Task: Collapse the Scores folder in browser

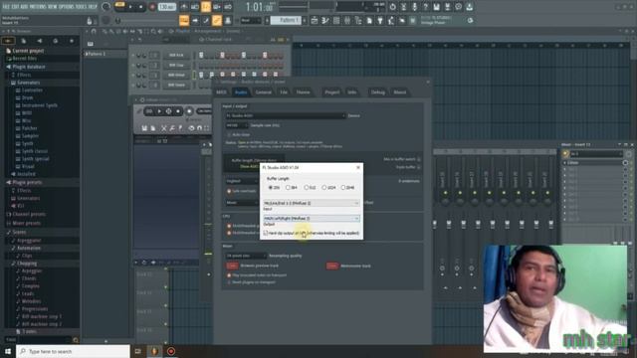Action: click(x=19, y=232)
